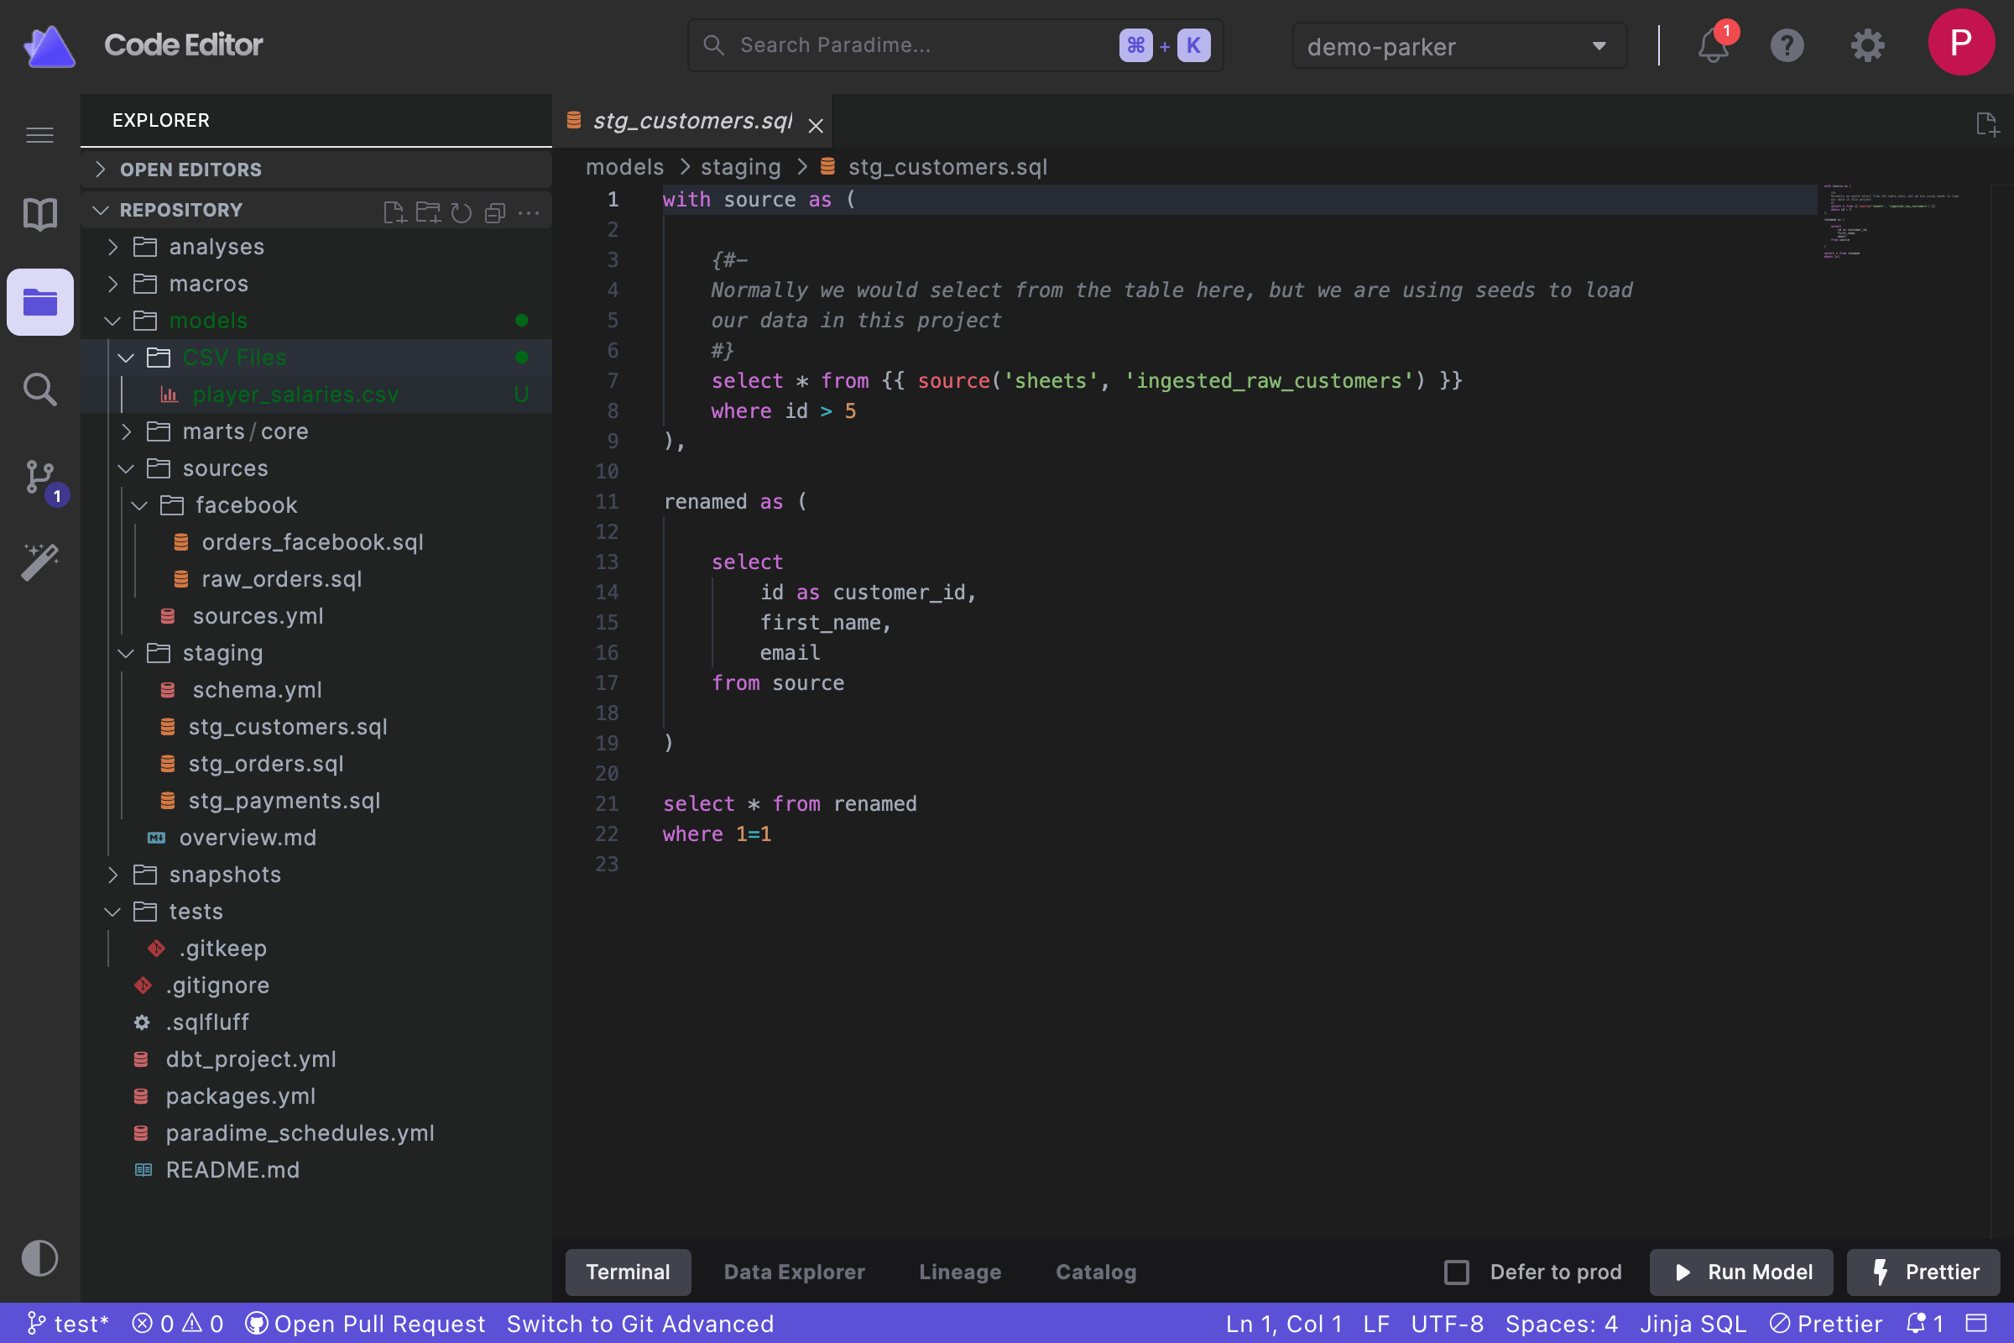
Task: Click Switch to Git Advanced
Action: (639, 1324)
